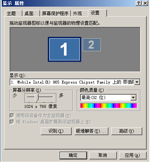Select the dotted monitor 2 icon

point(92,45)
